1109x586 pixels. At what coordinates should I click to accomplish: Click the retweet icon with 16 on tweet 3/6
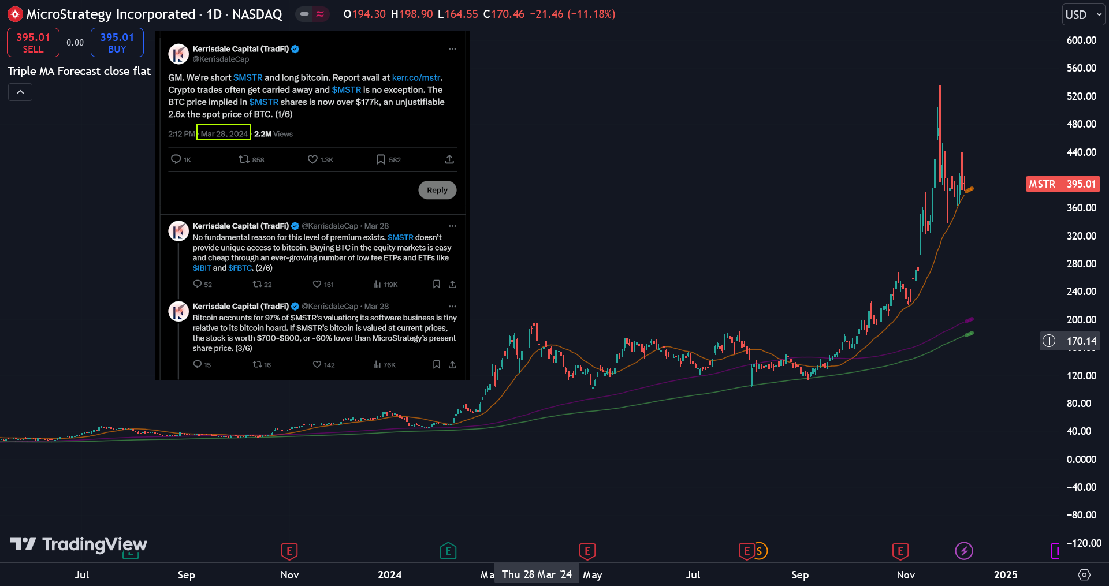pos(257,364)
